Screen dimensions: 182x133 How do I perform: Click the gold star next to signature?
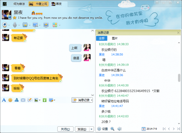(15, 18)
